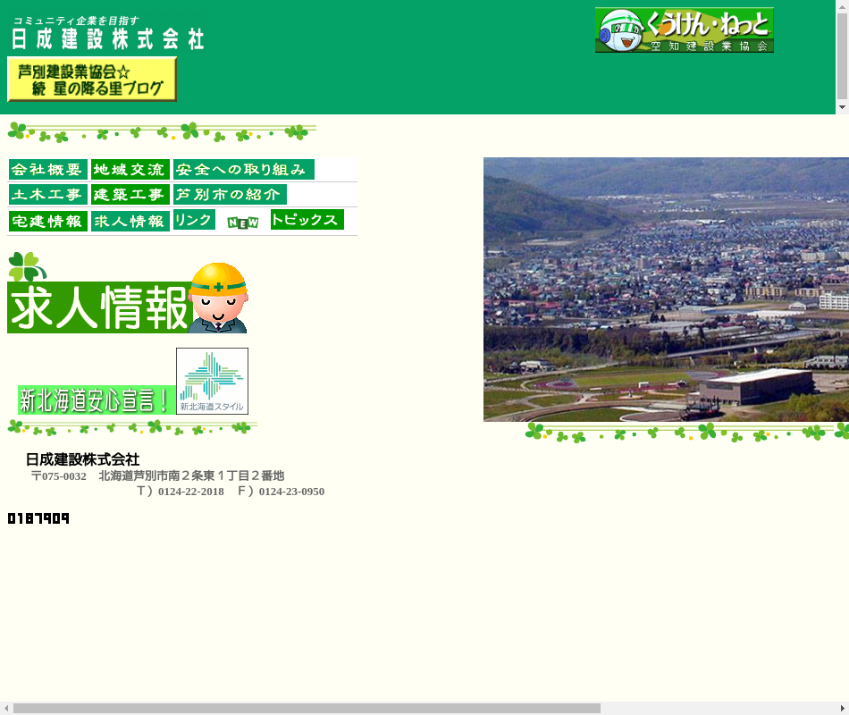Open 宅建情報 listing
The image size is (849, 715).
tap(48, 222)
